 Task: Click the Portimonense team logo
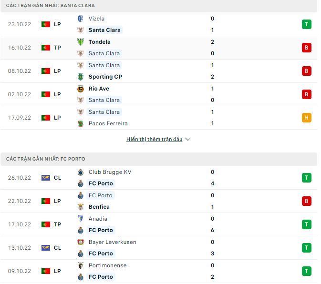81,265
